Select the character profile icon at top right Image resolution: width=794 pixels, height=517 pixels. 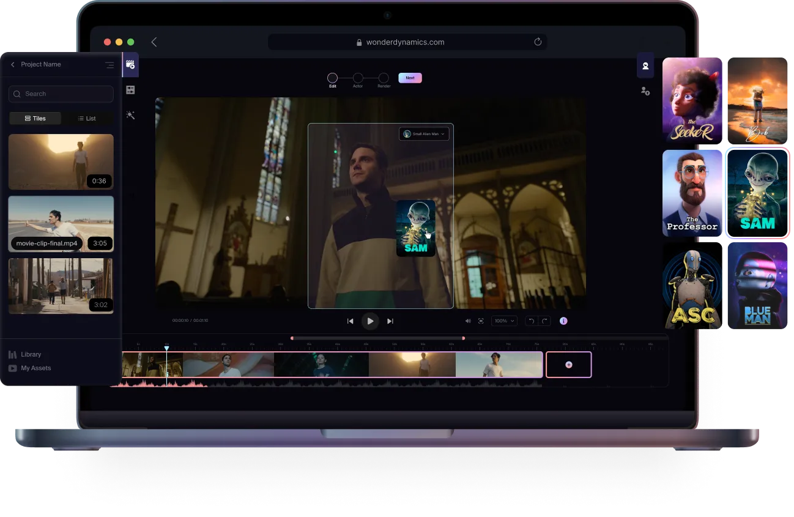pyautogui.click(x=645, y=65)
